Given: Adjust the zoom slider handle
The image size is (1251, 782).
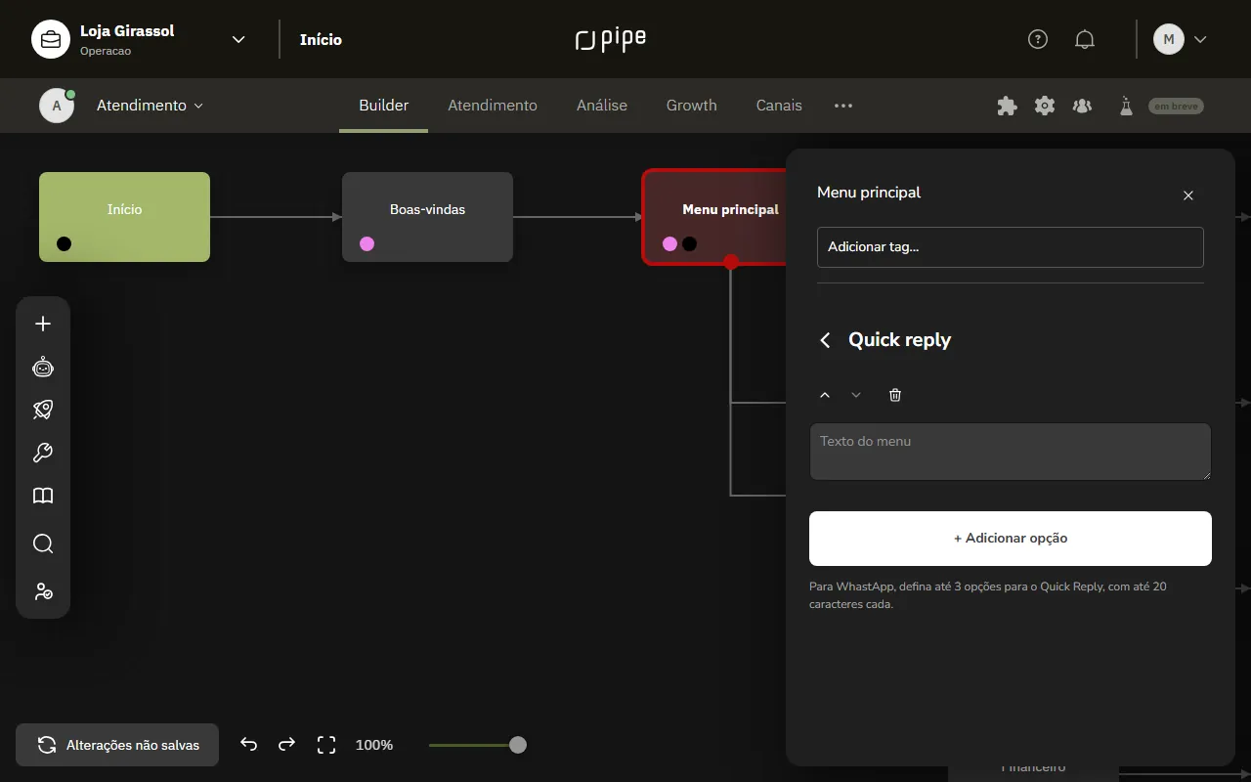Looking at the screenshot, I should (518, 745).
